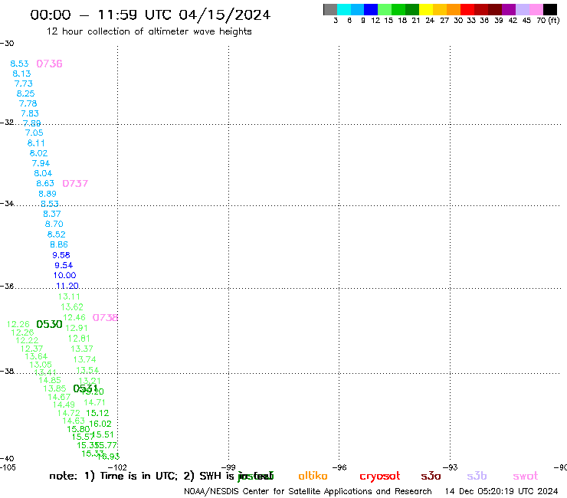Click the gray swatch in the color scale

[x=330, y=9]
